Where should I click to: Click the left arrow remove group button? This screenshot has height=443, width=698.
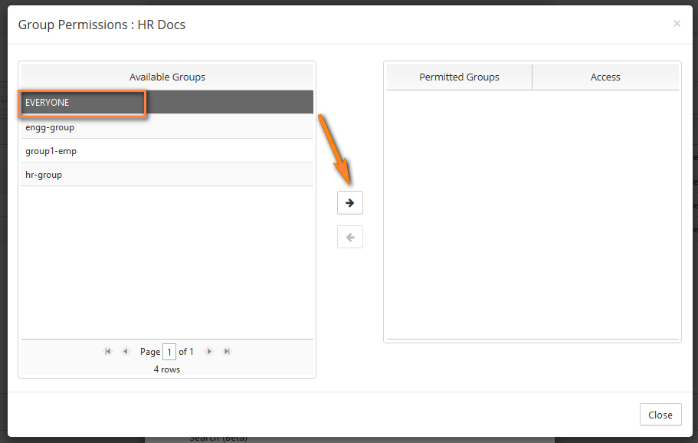pyautogui.click(x=350, y=237)
